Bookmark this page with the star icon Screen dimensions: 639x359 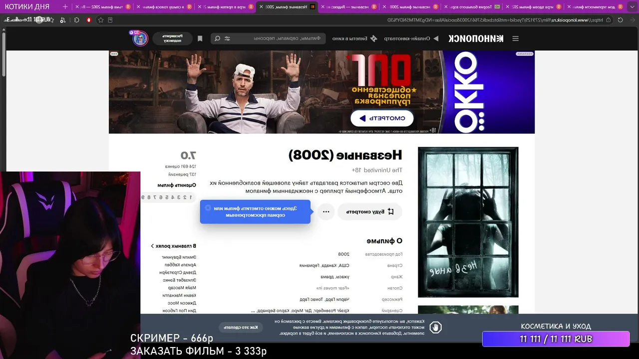[x=101, y=20]
